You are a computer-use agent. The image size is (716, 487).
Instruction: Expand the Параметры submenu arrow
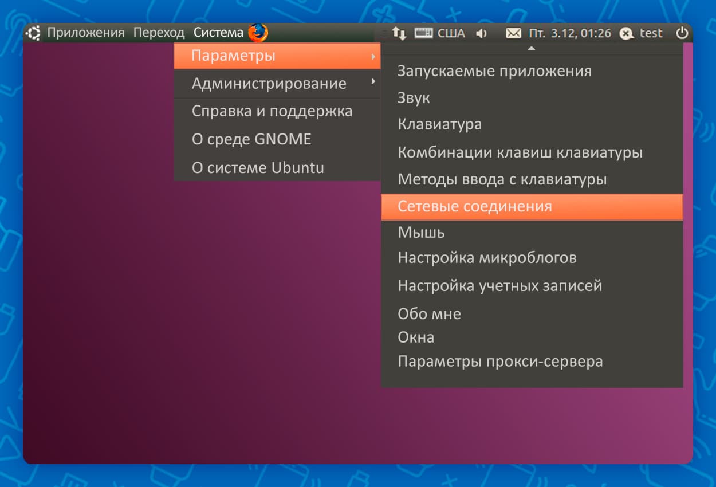coord(373,56)
